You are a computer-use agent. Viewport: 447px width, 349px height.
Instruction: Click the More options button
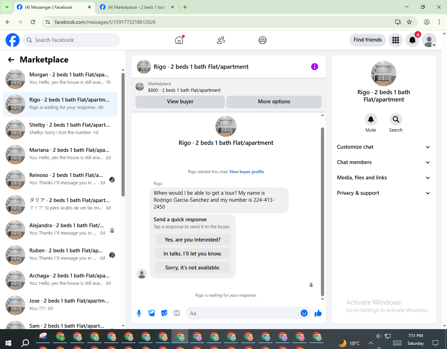(x=274, y=102)
